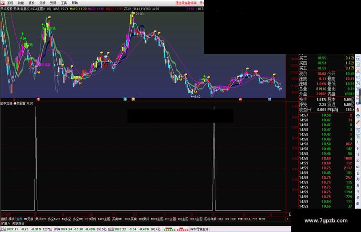Click the 财 event marker below chart
361x232 pixels.
pyautogui.click(x=270, y=99)
